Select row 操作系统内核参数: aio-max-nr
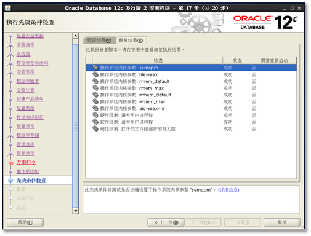 point(191,108)
